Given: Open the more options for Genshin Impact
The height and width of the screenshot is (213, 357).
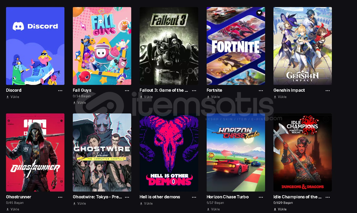Looking at the screenshot, I should pyautogui.click(x=328, y=91).
